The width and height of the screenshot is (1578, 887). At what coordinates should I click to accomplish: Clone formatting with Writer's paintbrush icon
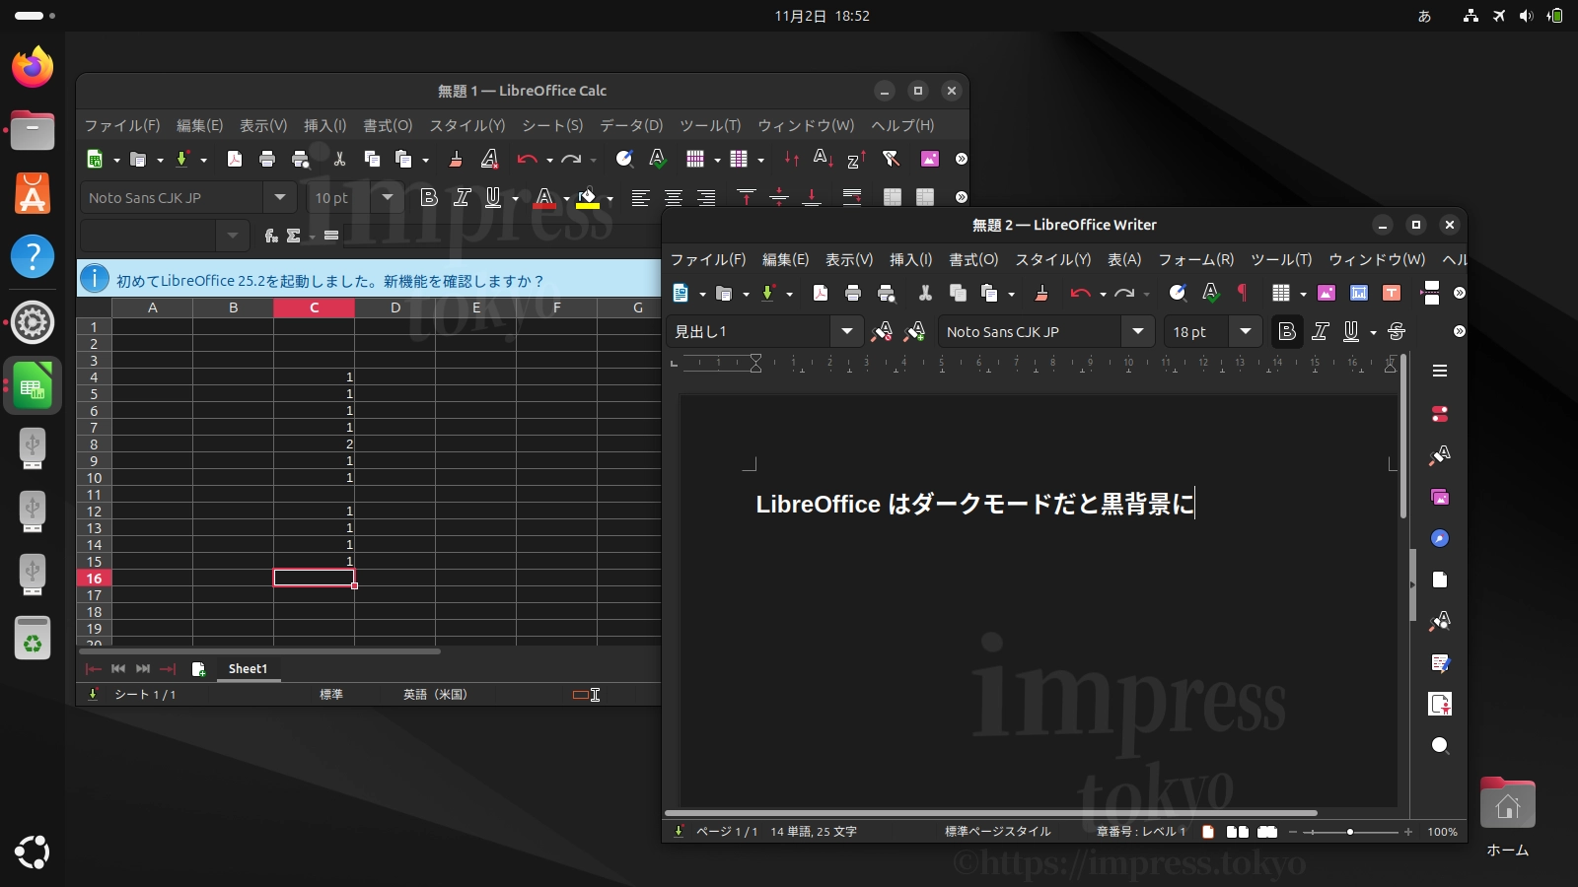(x=1041, y=293)
